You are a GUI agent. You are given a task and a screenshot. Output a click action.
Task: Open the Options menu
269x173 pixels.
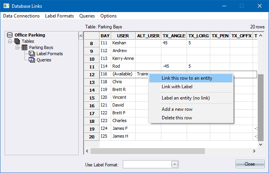(x=108, y=16)
